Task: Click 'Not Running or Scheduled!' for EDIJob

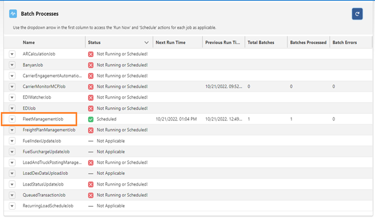Action: click(x=122, y=108)
